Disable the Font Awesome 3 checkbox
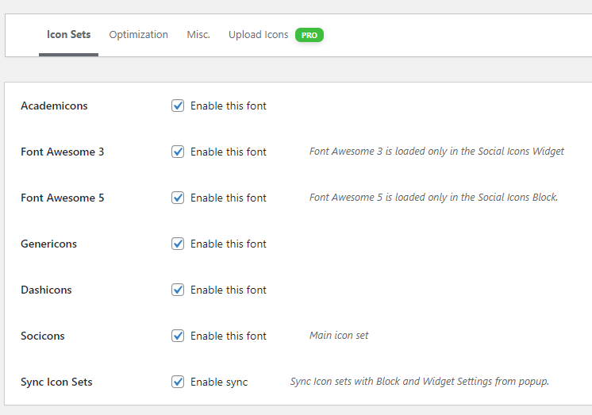The height and width of the screenshot is (415, 592). (178, 152)
